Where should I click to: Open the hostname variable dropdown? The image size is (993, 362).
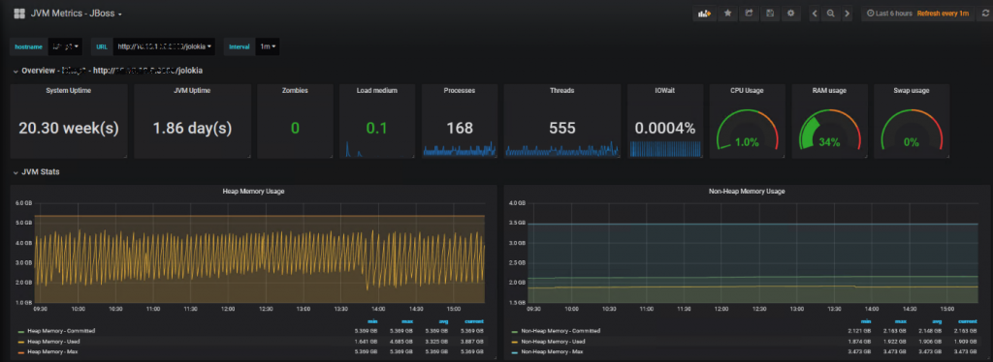coord(65,46)
